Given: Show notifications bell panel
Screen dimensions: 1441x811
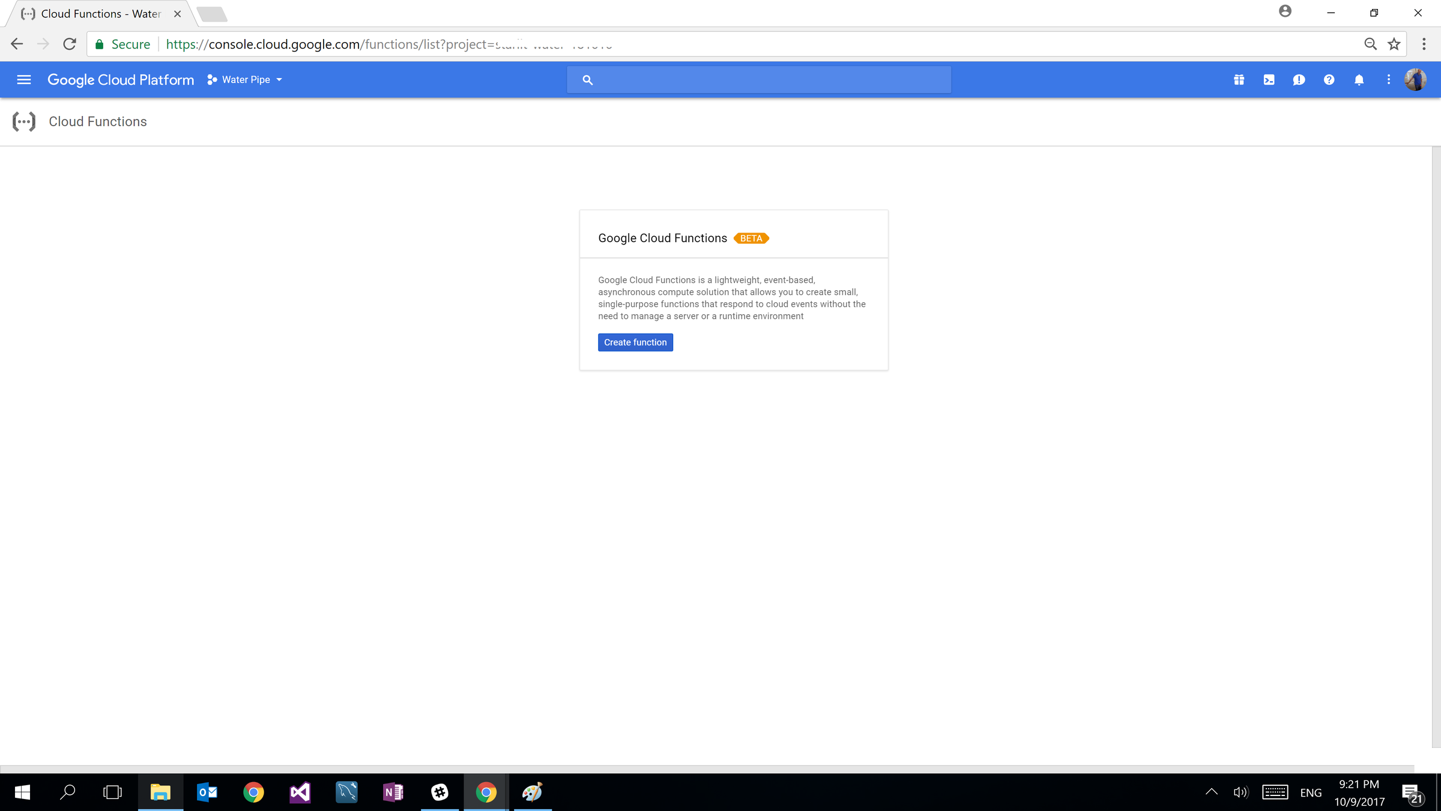Looking at the screenshot, I should pyautogui.click(x=1359, y=80).
